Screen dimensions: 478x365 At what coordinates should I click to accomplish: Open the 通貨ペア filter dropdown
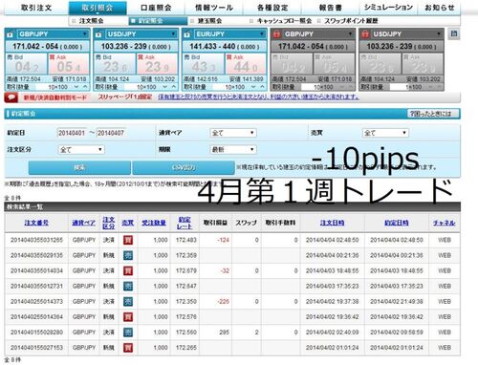tap(233, 133)
